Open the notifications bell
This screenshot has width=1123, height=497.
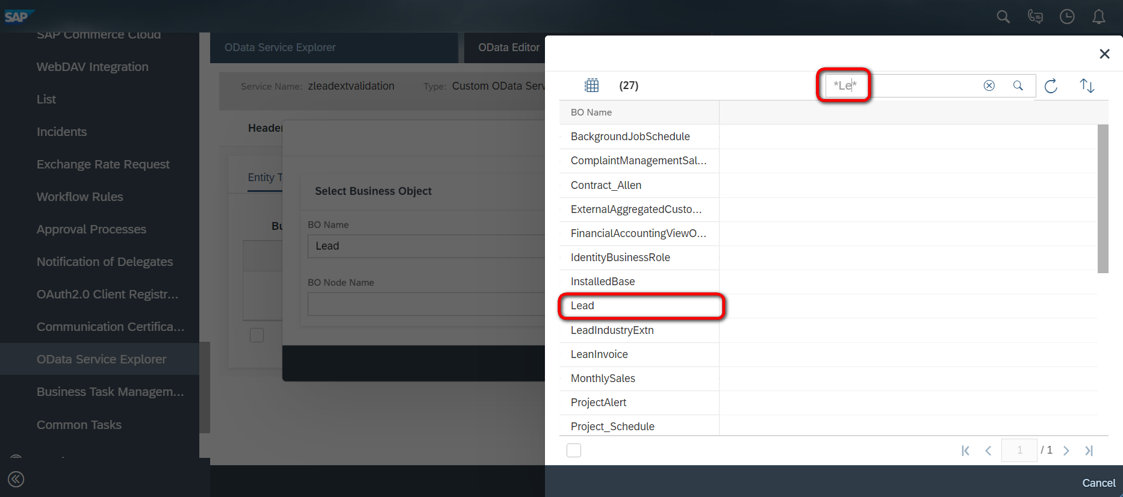pyautogui.click(x=1099, y=17)
